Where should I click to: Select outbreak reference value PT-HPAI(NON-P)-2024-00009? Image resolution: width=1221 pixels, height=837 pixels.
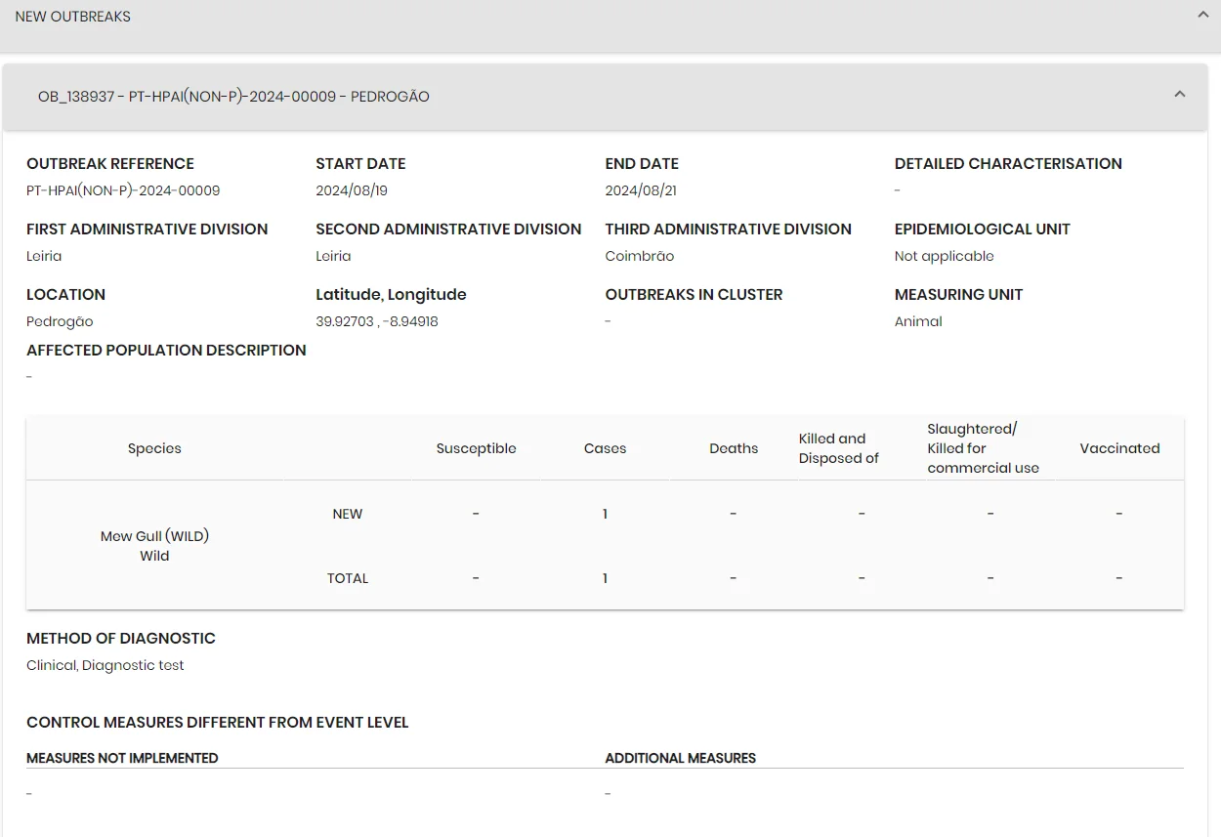click(123, 190)
